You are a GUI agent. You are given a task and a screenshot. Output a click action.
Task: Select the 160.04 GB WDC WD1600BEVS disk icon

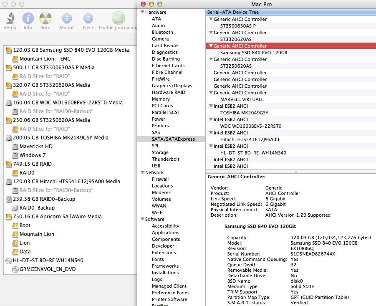pos(9,103)
